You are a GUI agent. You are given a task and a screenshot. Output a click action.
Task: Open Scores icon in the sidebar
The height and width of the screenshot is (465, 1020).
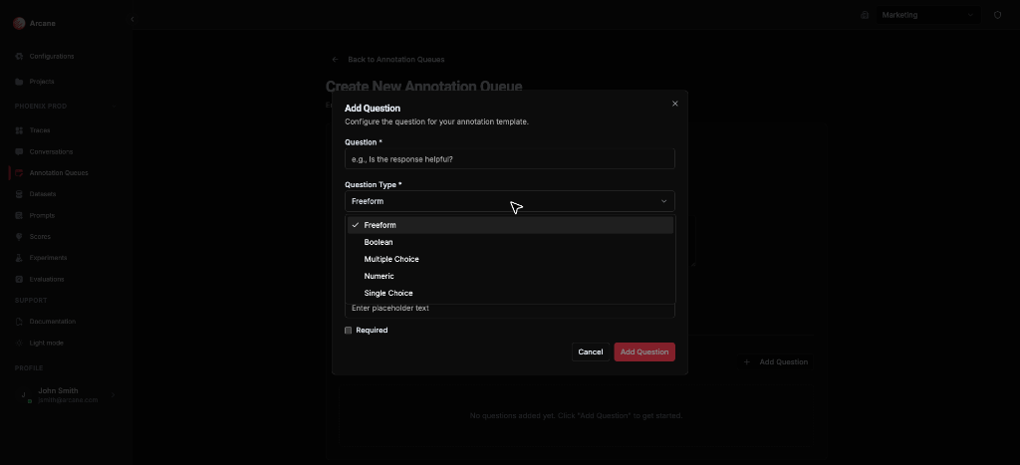tap(19, 237)
